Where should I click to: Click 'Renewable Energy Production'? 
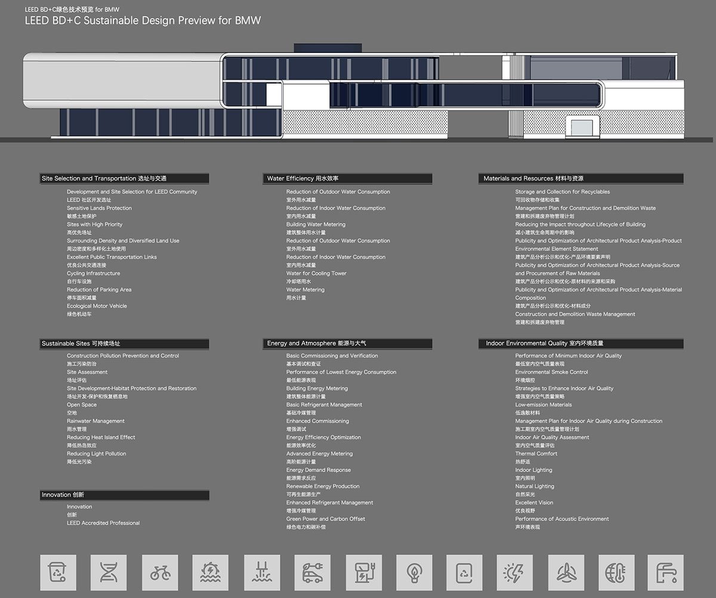coord(323,486)
